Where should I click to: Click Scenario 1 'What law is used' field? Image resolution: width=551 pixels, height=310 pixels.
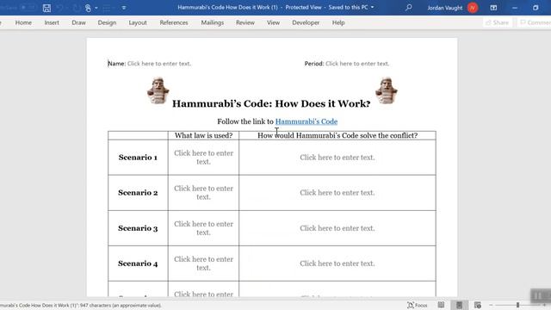click(203, 158)
